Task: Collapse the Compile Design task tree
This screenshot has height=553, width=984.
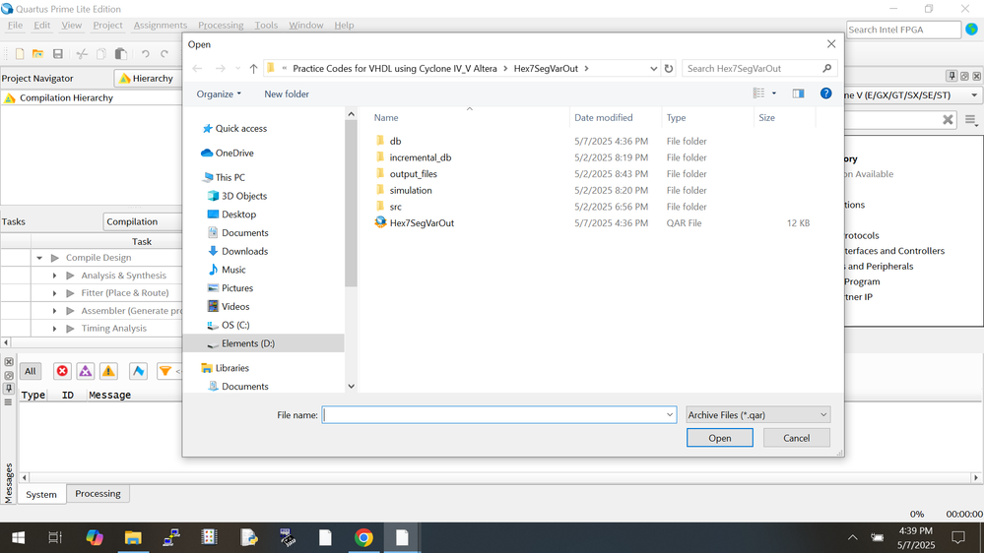Action: (39, 258)
